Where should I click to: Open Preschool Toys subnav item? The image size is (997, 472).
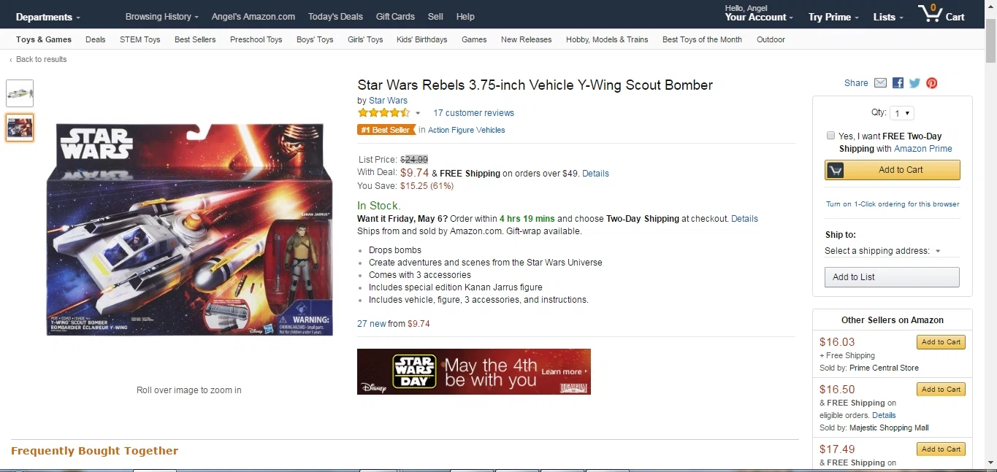256,39
